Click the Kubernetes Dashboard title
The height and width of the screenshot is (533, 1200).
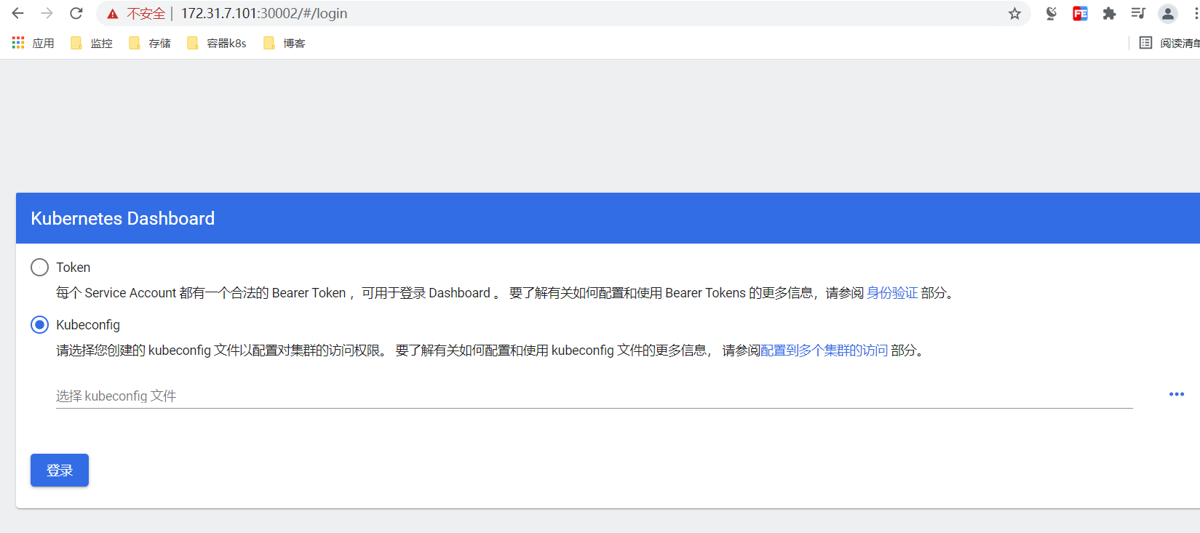click(x=123, y=218)
